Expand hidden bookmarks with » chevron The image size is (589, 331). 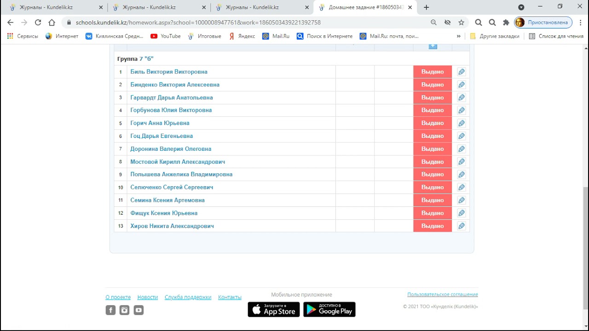458,36
